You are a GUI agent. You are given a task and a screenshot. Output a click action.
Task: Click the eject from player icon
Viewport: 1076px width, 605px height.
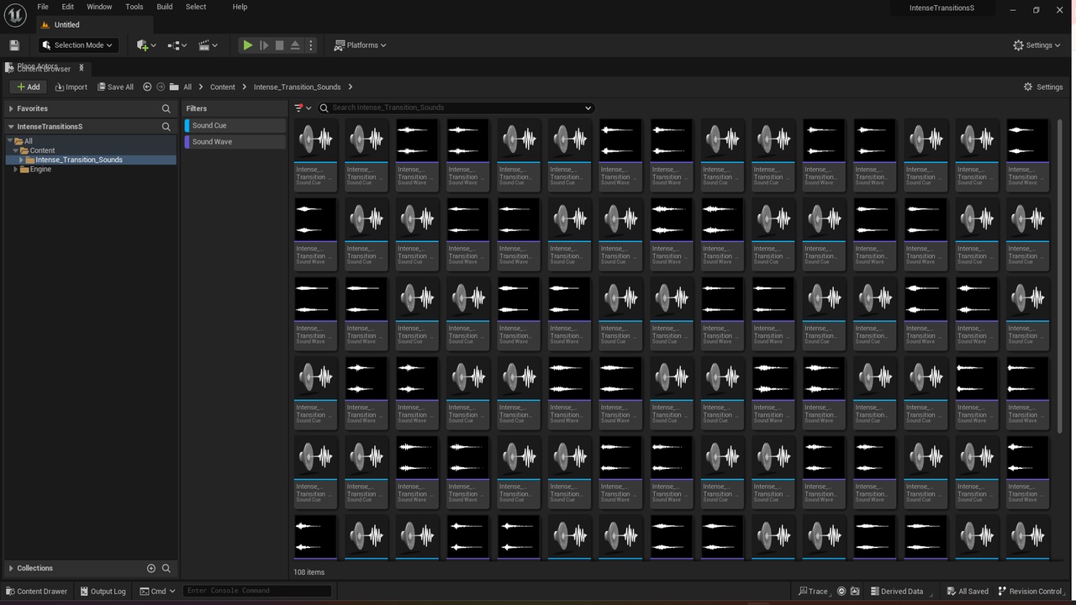click(295, 45)
